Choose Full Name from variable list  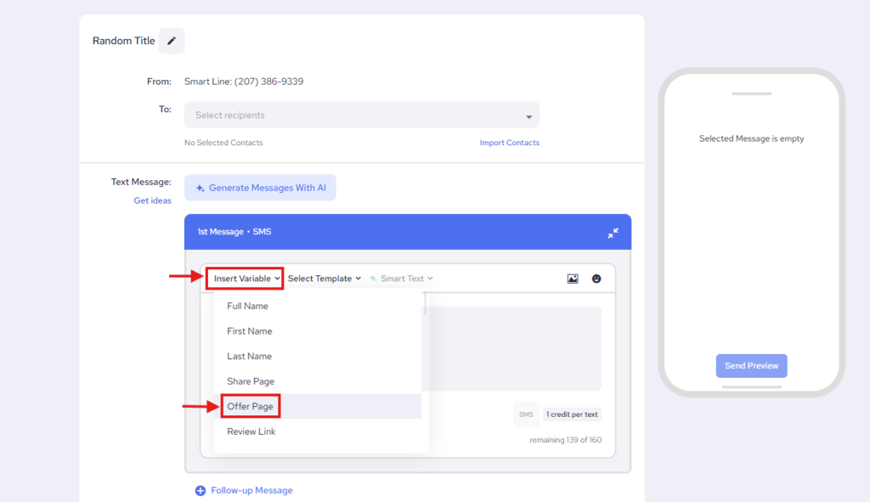[247, 306]
